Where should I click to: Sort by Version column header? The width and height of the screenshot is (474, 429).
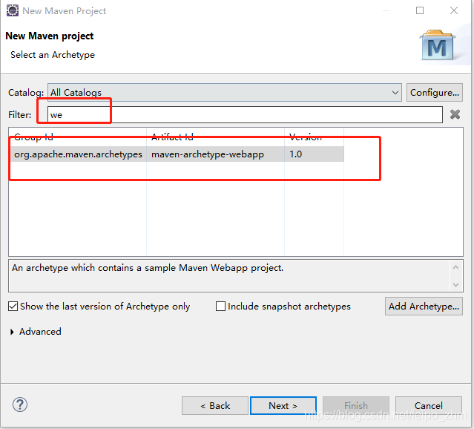314,137
